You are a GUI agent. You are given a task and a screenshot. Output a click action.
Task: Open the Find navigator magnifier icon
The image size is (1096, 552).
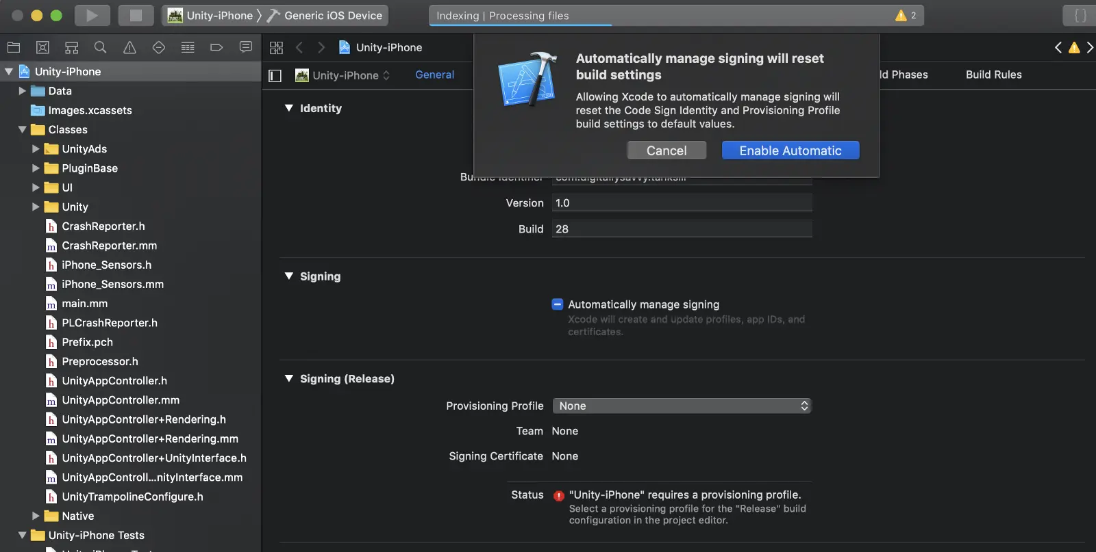point(100,47)
